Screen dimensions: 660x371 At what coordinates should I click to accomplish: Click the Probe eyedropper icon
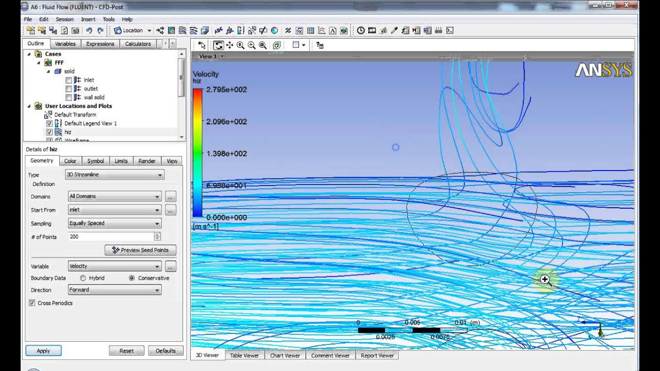[x=394, y=30]
